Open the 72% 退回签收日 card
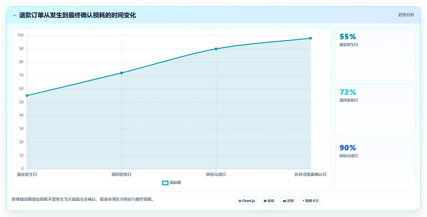Viewport: 427px width, 217px height. (375, 110)
